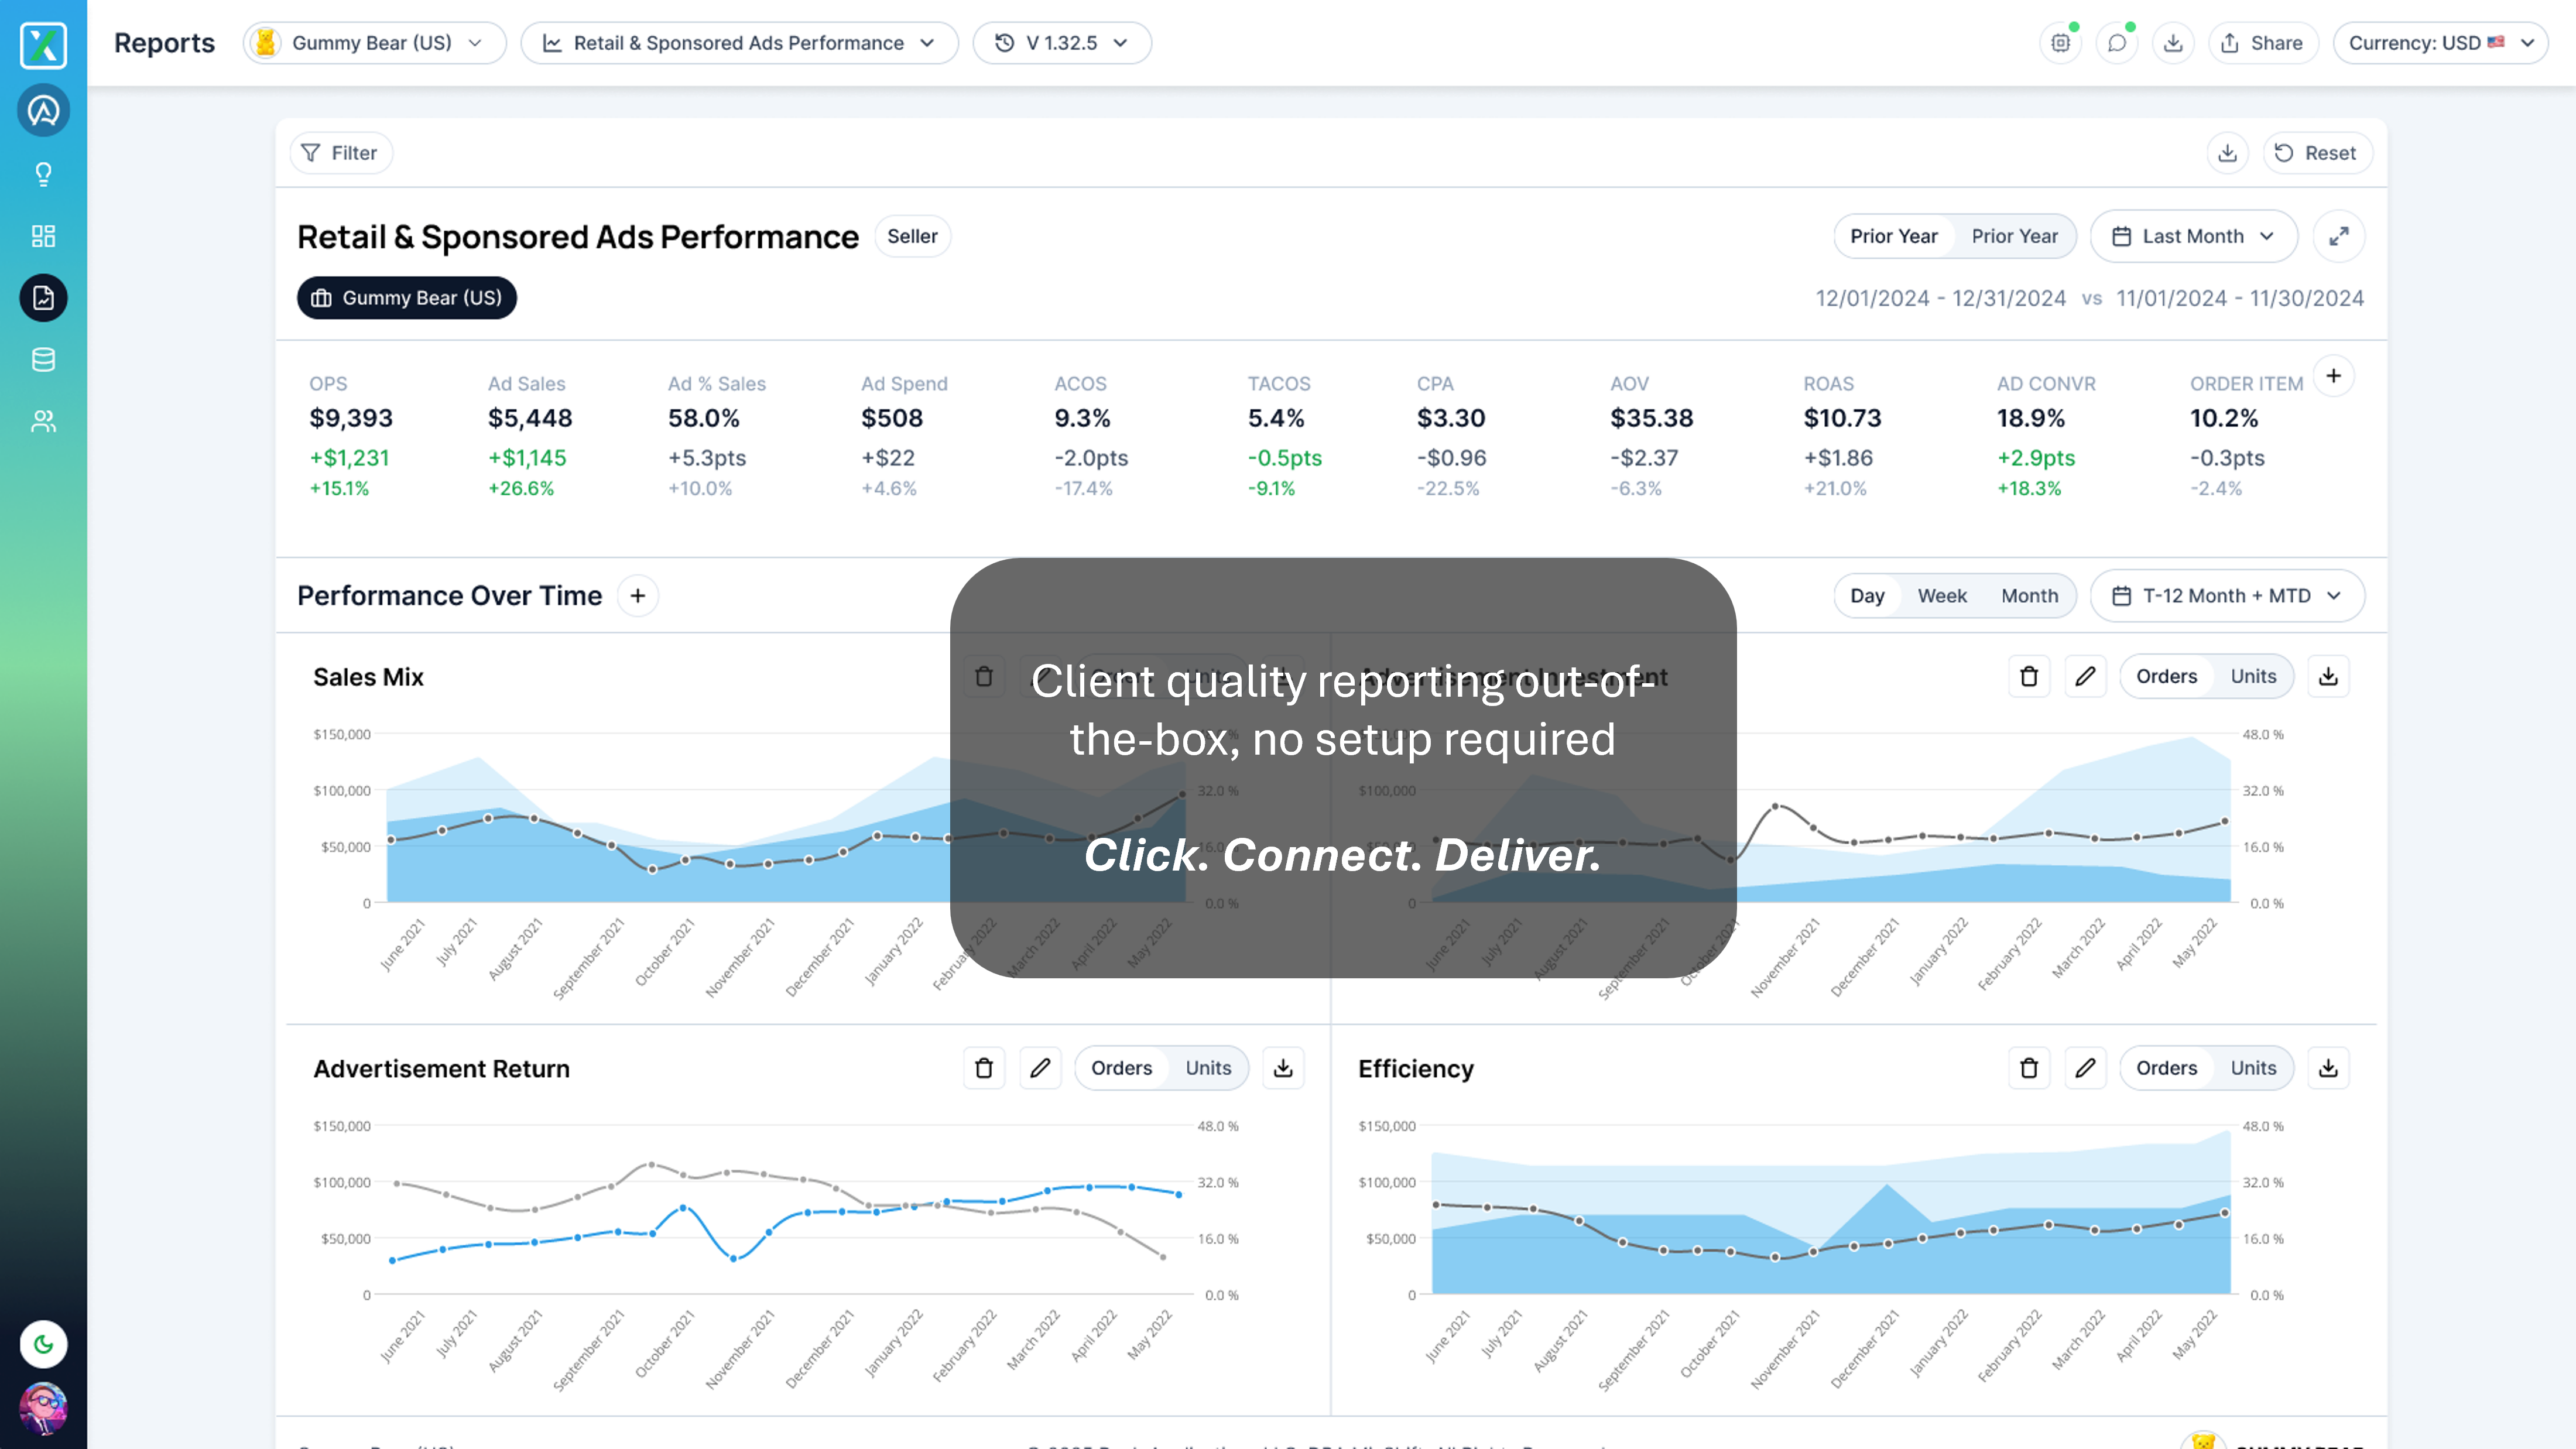Click the Reset button
Image resolution: width=2576 pixels, height=1449 pixels.
tap(2317, 152)
